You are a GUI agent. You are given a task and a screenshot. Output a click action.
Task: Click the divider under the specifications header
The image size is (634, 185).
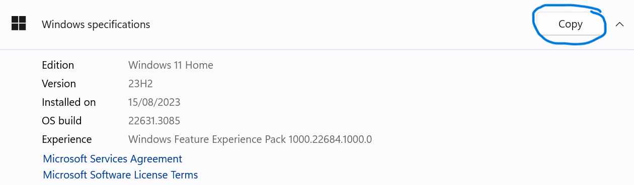click(x=317, y=49)
